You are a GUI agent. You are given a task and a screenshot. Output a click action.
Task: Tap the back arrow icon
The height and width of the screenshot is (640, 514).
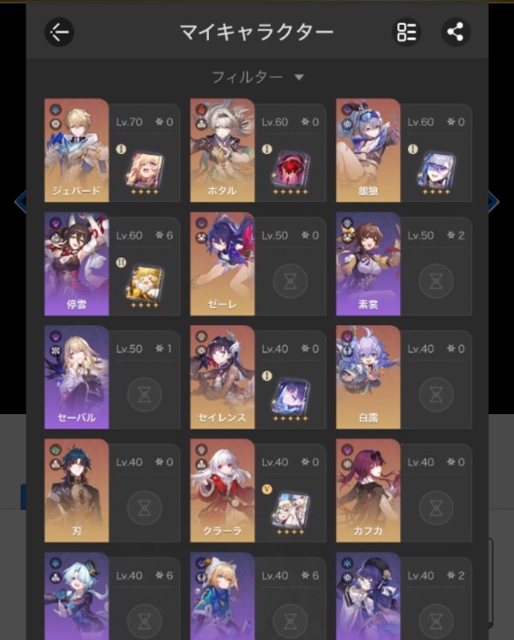click(x=59, y=32)
